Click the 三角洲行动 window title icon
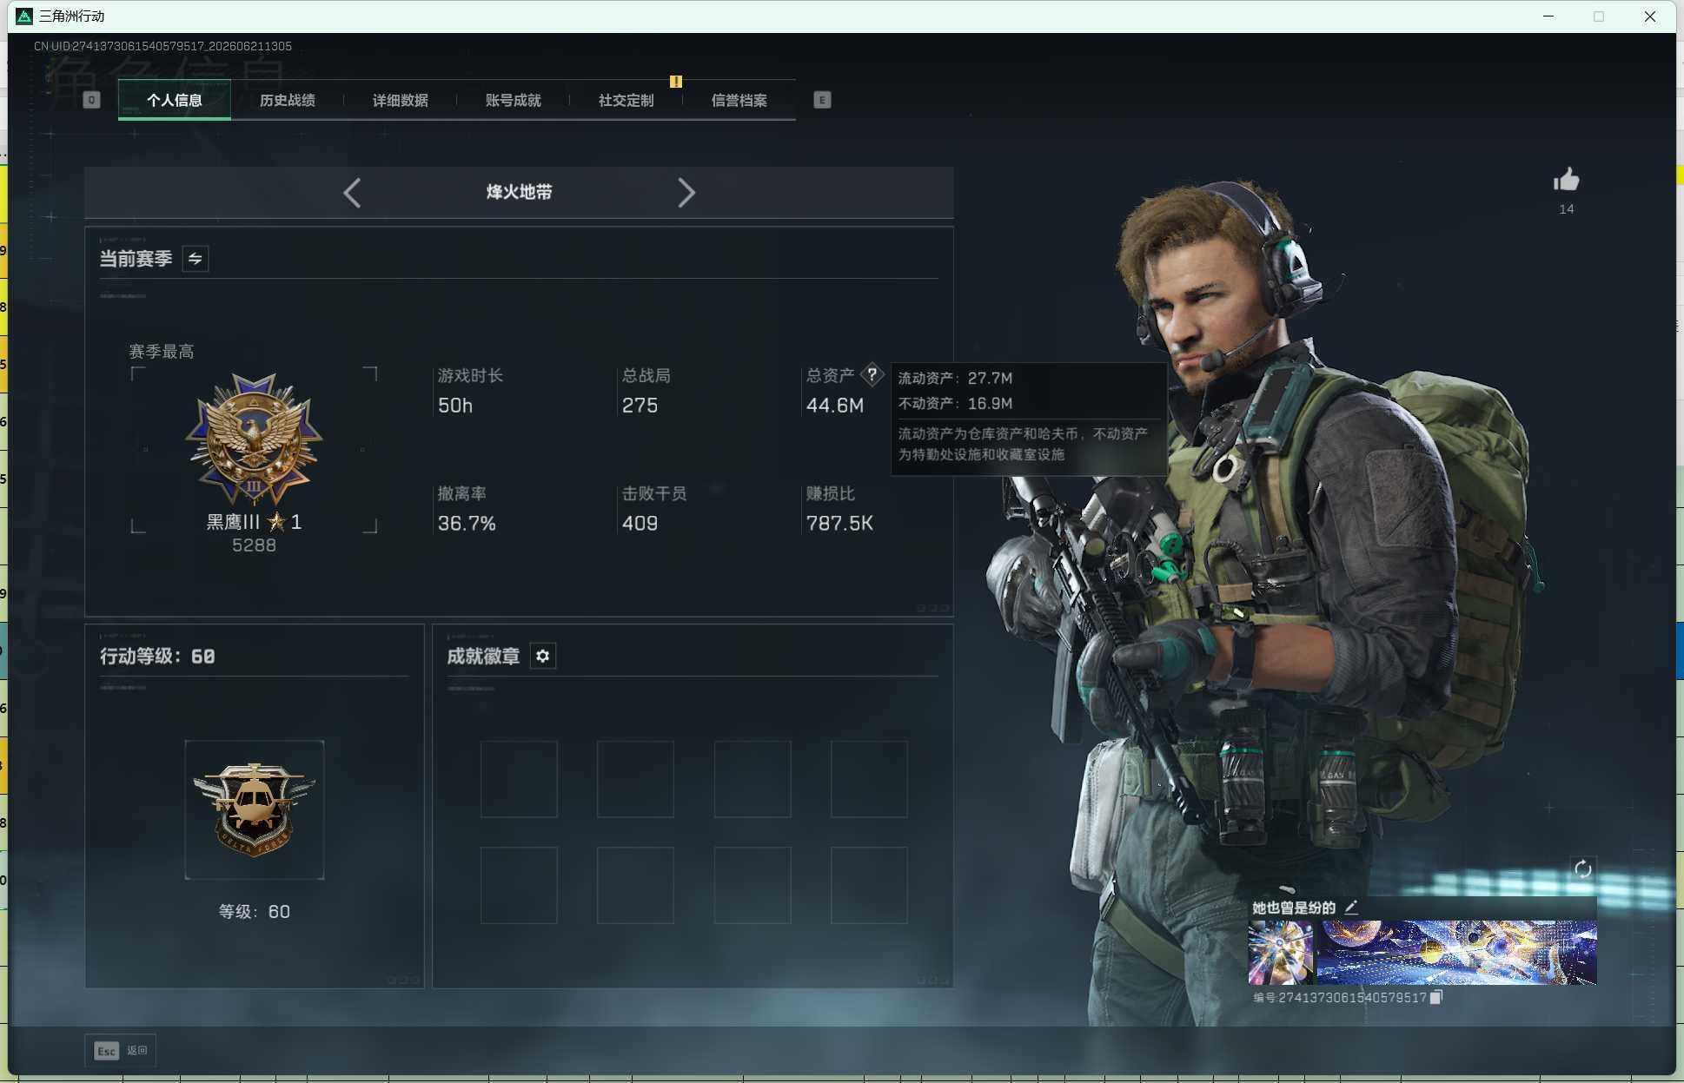The width and height of the screenshot is (1684, 1083). 24,17
